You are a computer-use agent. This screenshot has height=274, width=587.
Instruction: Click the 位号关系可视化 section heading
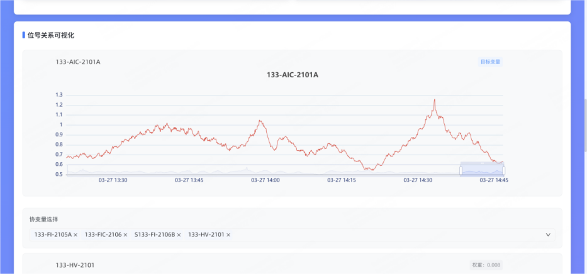51,36
